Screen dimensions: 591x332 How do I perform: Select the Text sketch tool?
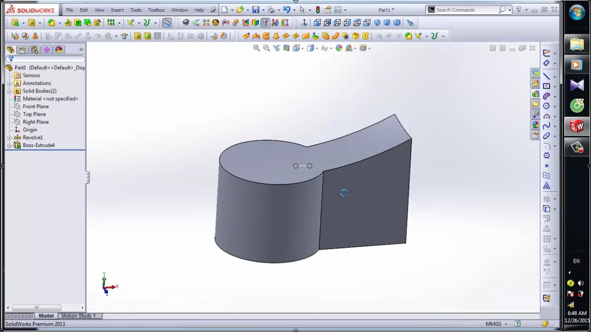(547, 186)
